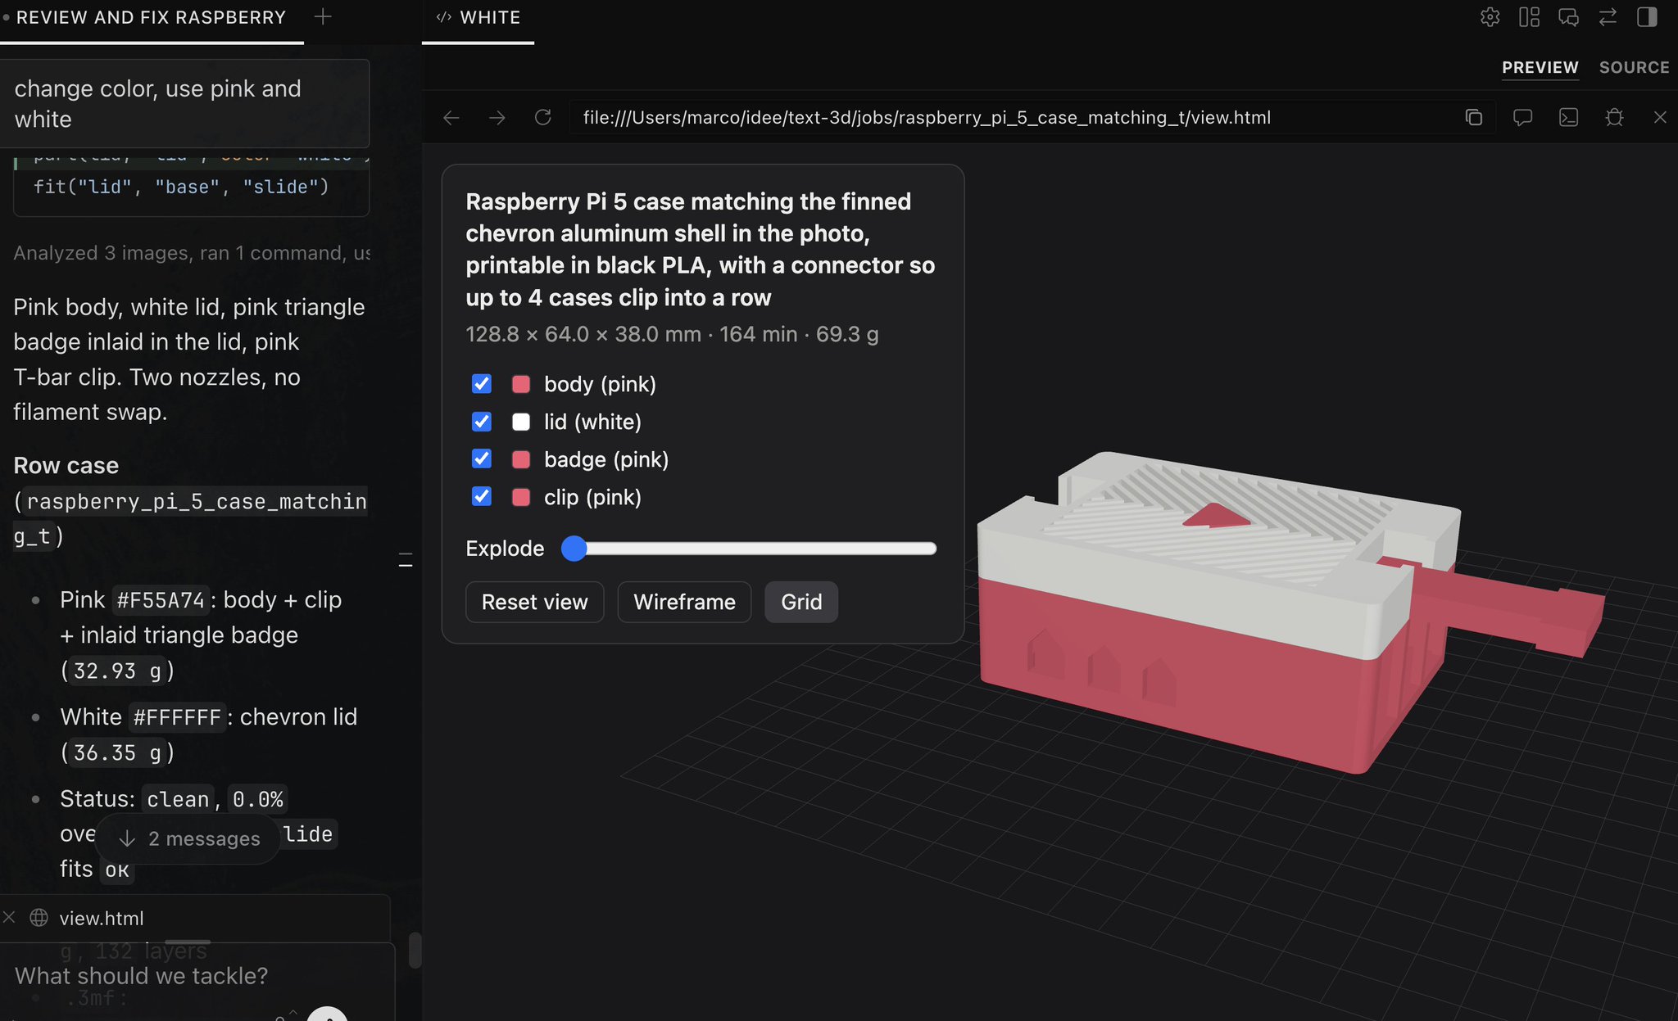Click Reset view button
This screenshot has height=1021, width=1678.
[535, 603]
